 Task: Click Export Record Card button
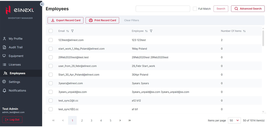pyautogui.click(x=65, y=20)
